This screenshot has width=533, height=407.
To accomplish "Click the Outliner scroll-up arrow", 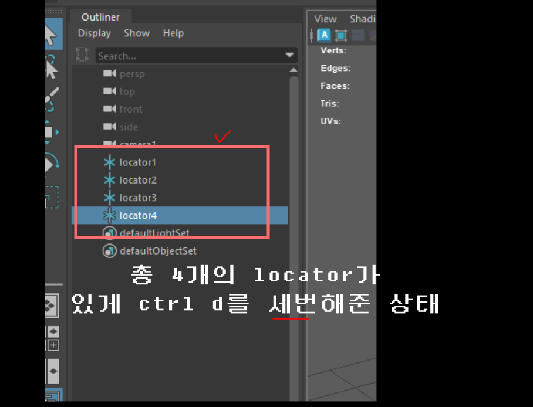I will point(294,70).
